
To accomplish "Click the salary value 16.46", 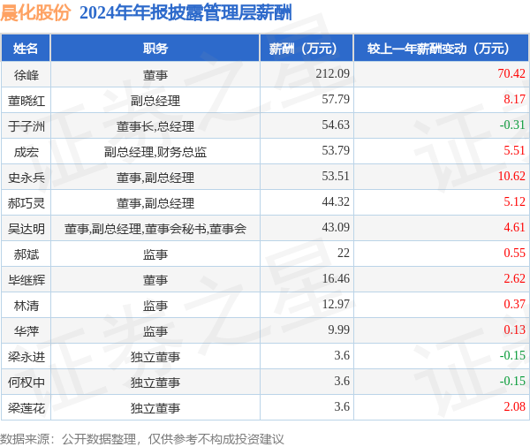I will click(x=336, y=279).
